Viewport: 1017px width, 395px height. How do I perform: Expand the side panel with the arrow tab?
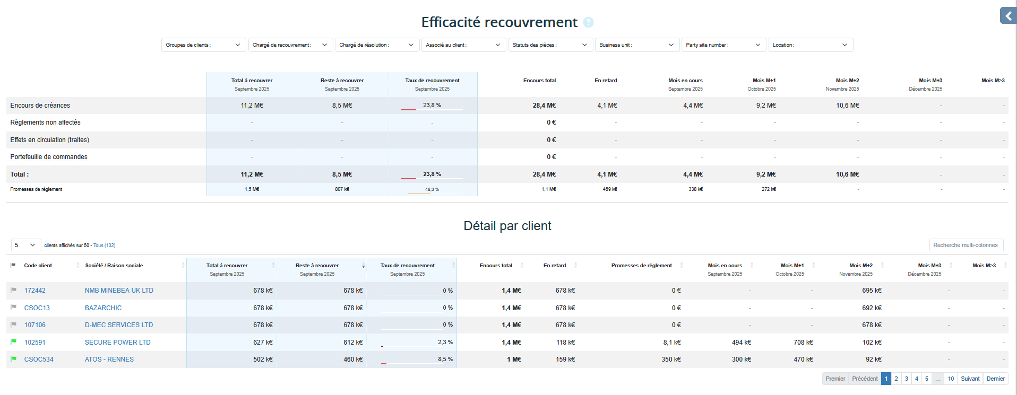point(1008,16)
